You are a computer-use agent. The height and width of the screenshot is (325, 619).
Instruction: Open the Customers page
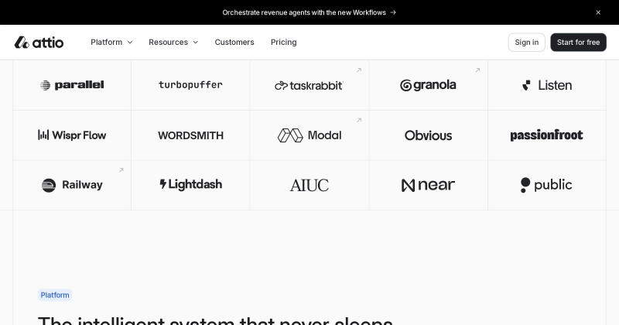coord(234,43)
